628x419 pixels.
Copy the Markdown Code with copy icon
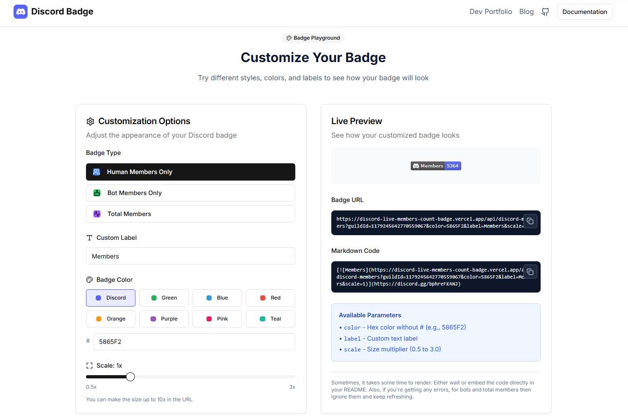click(x=530, y=272)
